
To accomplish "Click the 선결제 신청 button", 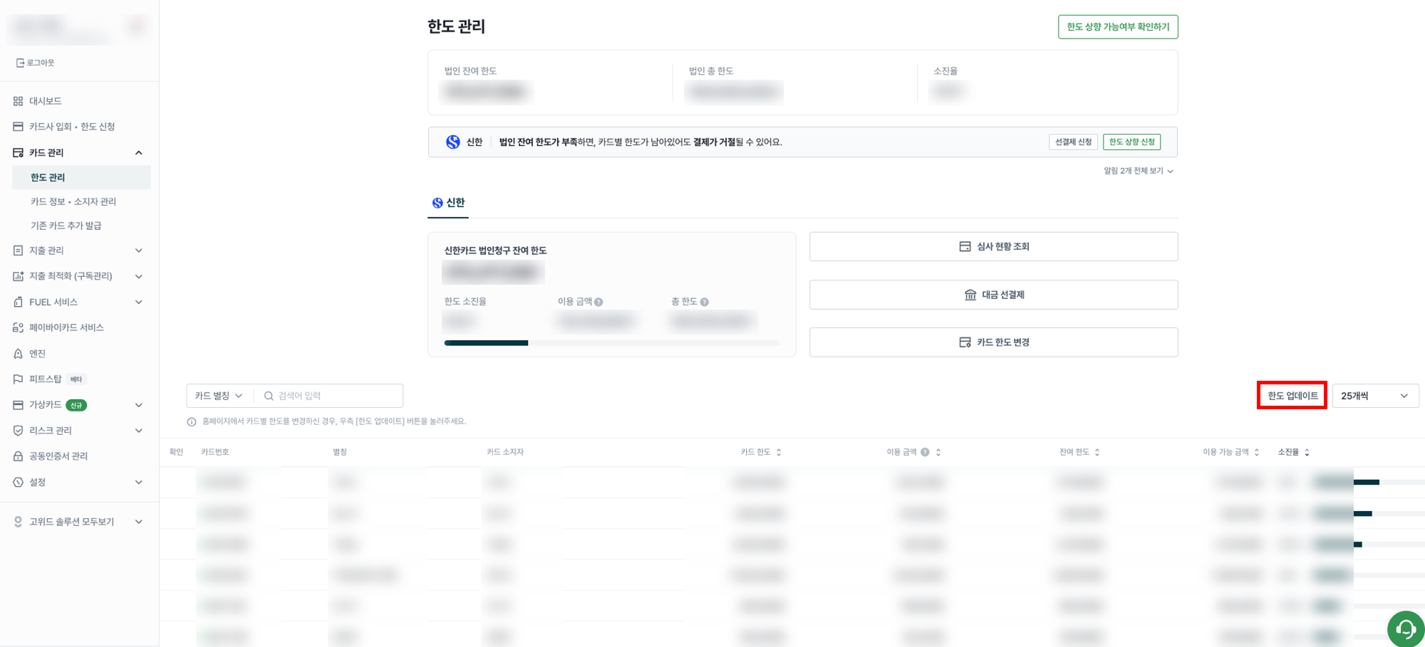I will click(1073, 142).
